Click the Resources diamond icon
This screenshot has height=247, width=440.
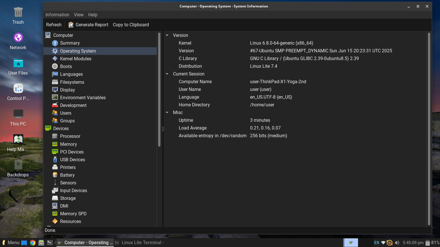[x=55, y=221]
